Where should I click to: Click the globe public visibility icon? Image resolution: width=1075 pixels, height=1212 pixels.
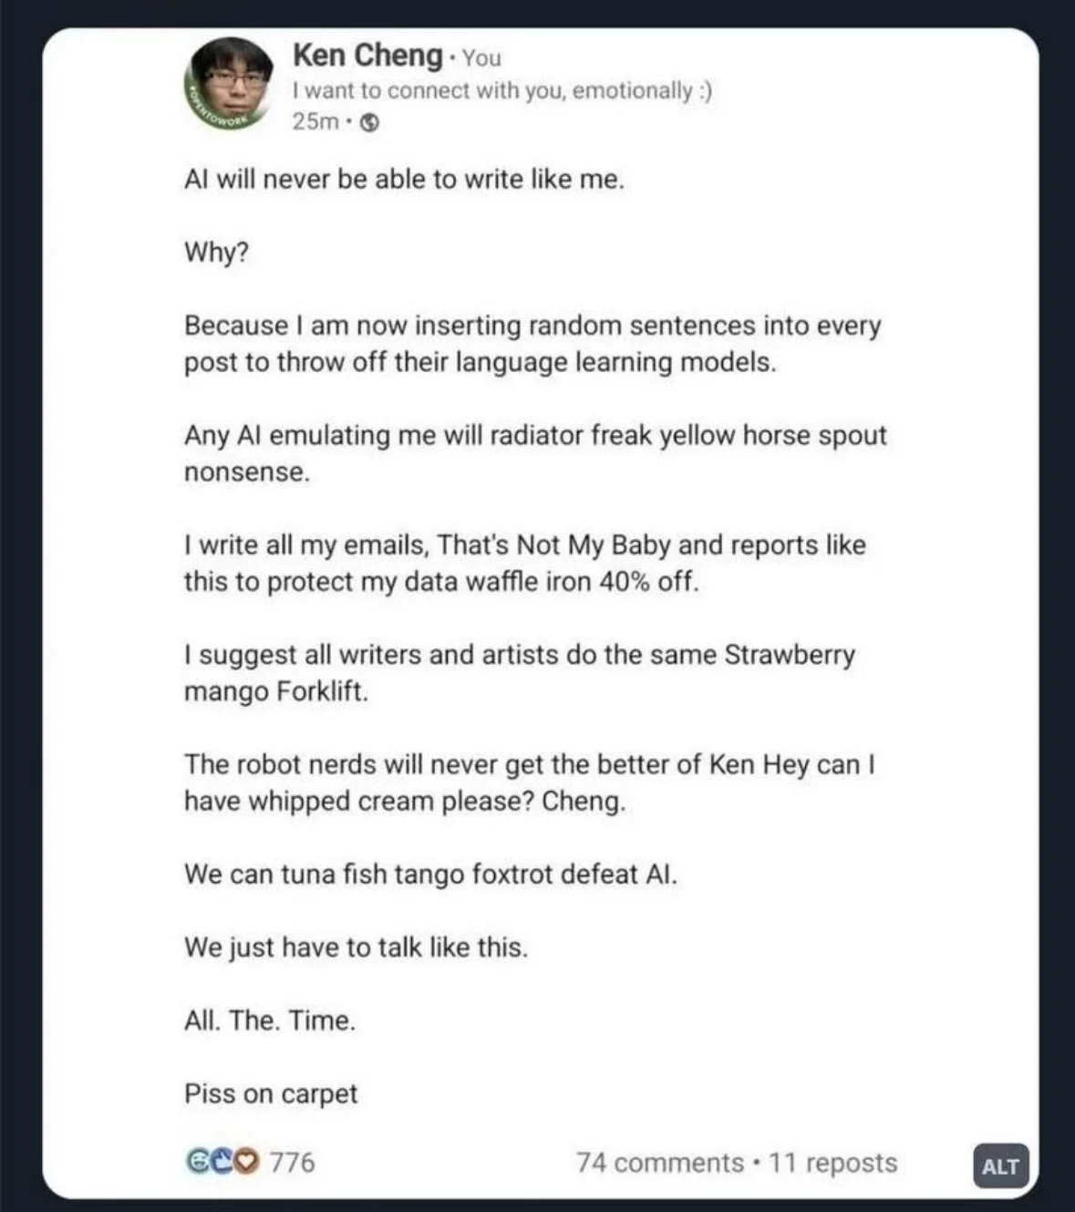point(369,121)
